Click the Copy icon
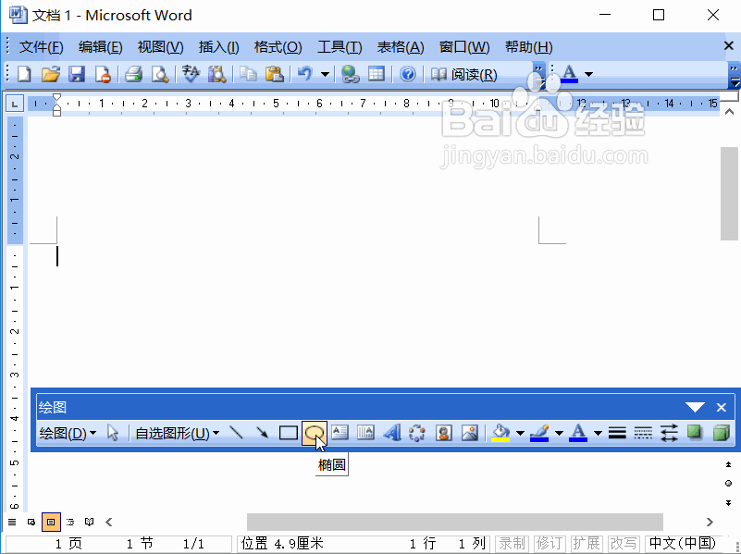The height and width of the screenshot is (554, 741). (x=248, y=74)
